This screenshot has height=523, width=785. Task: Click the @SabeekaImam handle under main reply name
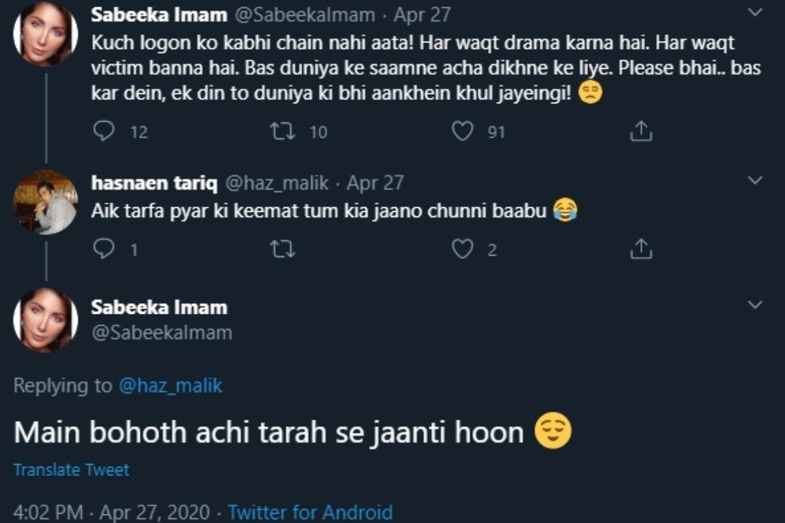click(x=162, y=333)
